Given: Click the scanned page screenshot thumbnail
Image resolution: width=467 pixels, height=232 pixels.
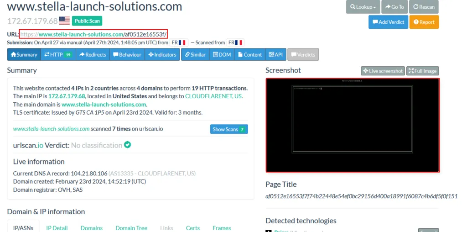Looking at the screenshot, I should pos(353,125).
